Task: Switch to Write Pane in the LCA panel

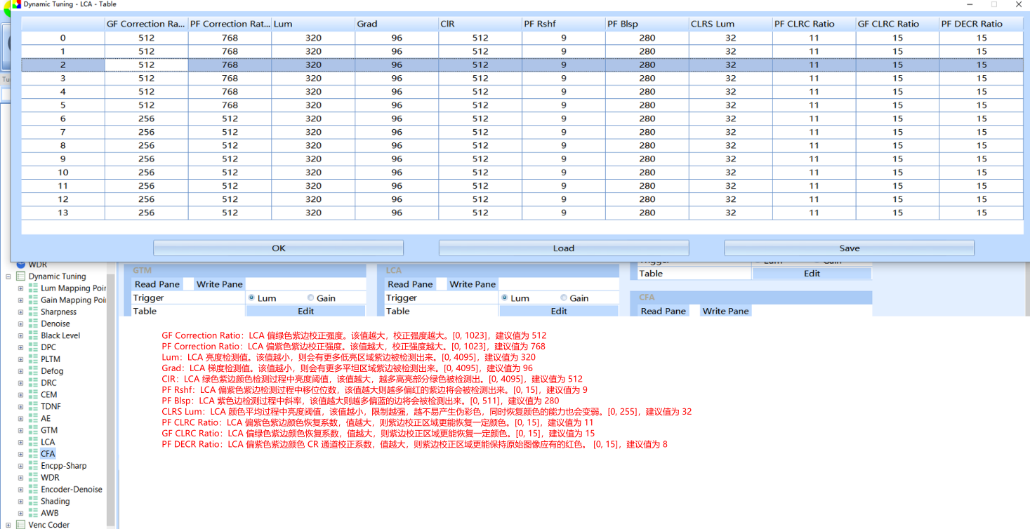Action: 471,284
